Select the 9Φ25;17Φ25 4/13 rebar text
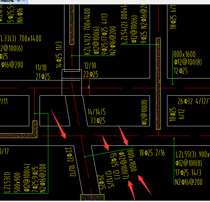210x202 pixels. [x=104, y=34]
